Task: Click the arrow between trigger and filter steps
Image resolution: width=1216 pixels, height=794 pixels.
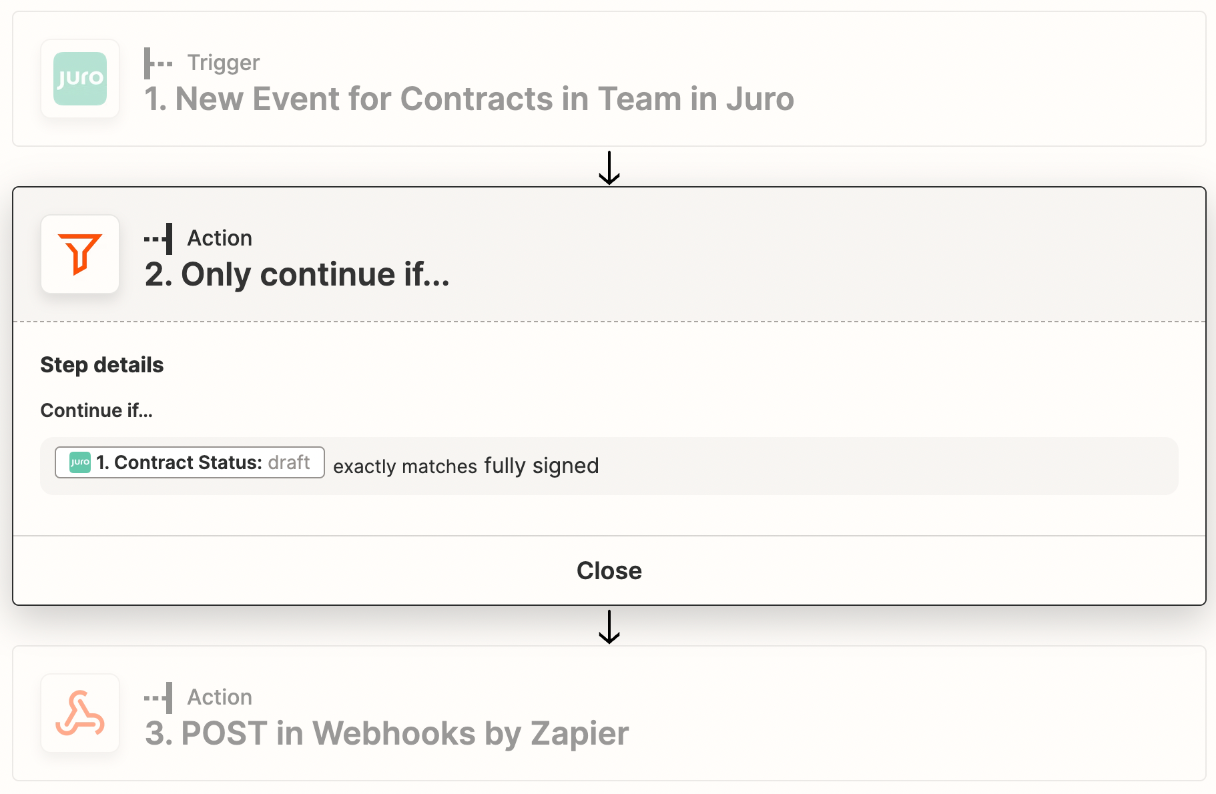Action: [609, 167]
